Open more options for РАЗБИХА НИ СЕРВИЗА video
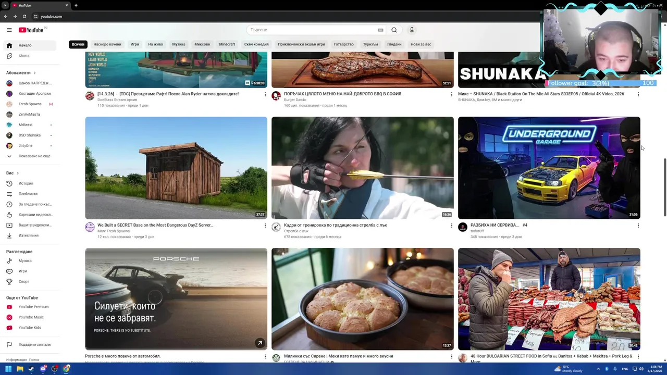 [638, 226]
